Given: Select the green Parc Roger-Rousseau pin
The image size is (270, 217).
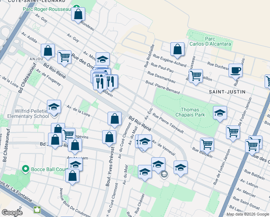Looking at the screenshot, I should click(76, 6).
